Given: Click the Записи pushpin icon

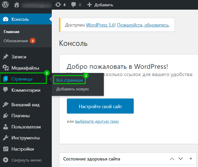Looking at the screenshot, I should [5, 57].
